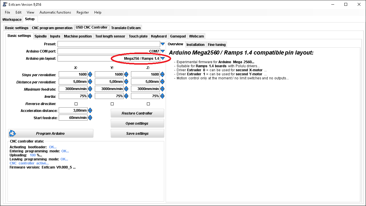Screen dimensions: 366x206
Task: Click X Steps per revolution value field
Action: (73, 74)
